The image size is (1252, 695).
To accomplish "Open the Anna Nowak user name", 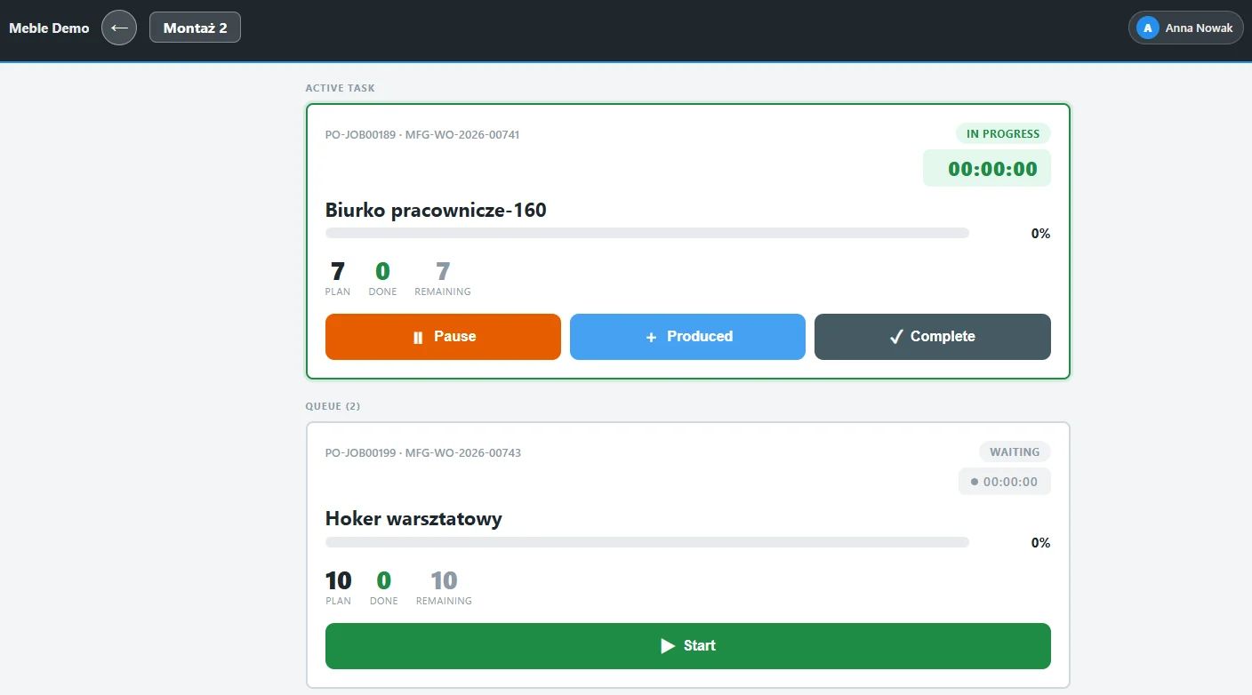I will 1199,28.
